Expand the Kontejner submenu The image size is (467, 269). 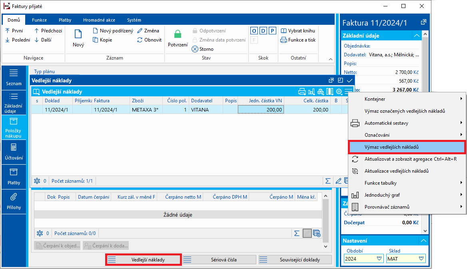click(407, 99)
